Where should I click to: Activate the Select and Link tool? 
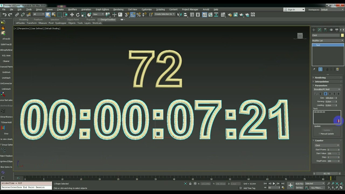[x=17, y=15]
